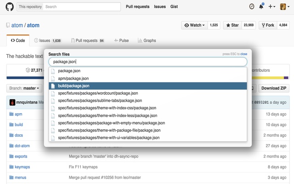
Task: Click the file icon beside apm/package.json
Action: point(53,79)
